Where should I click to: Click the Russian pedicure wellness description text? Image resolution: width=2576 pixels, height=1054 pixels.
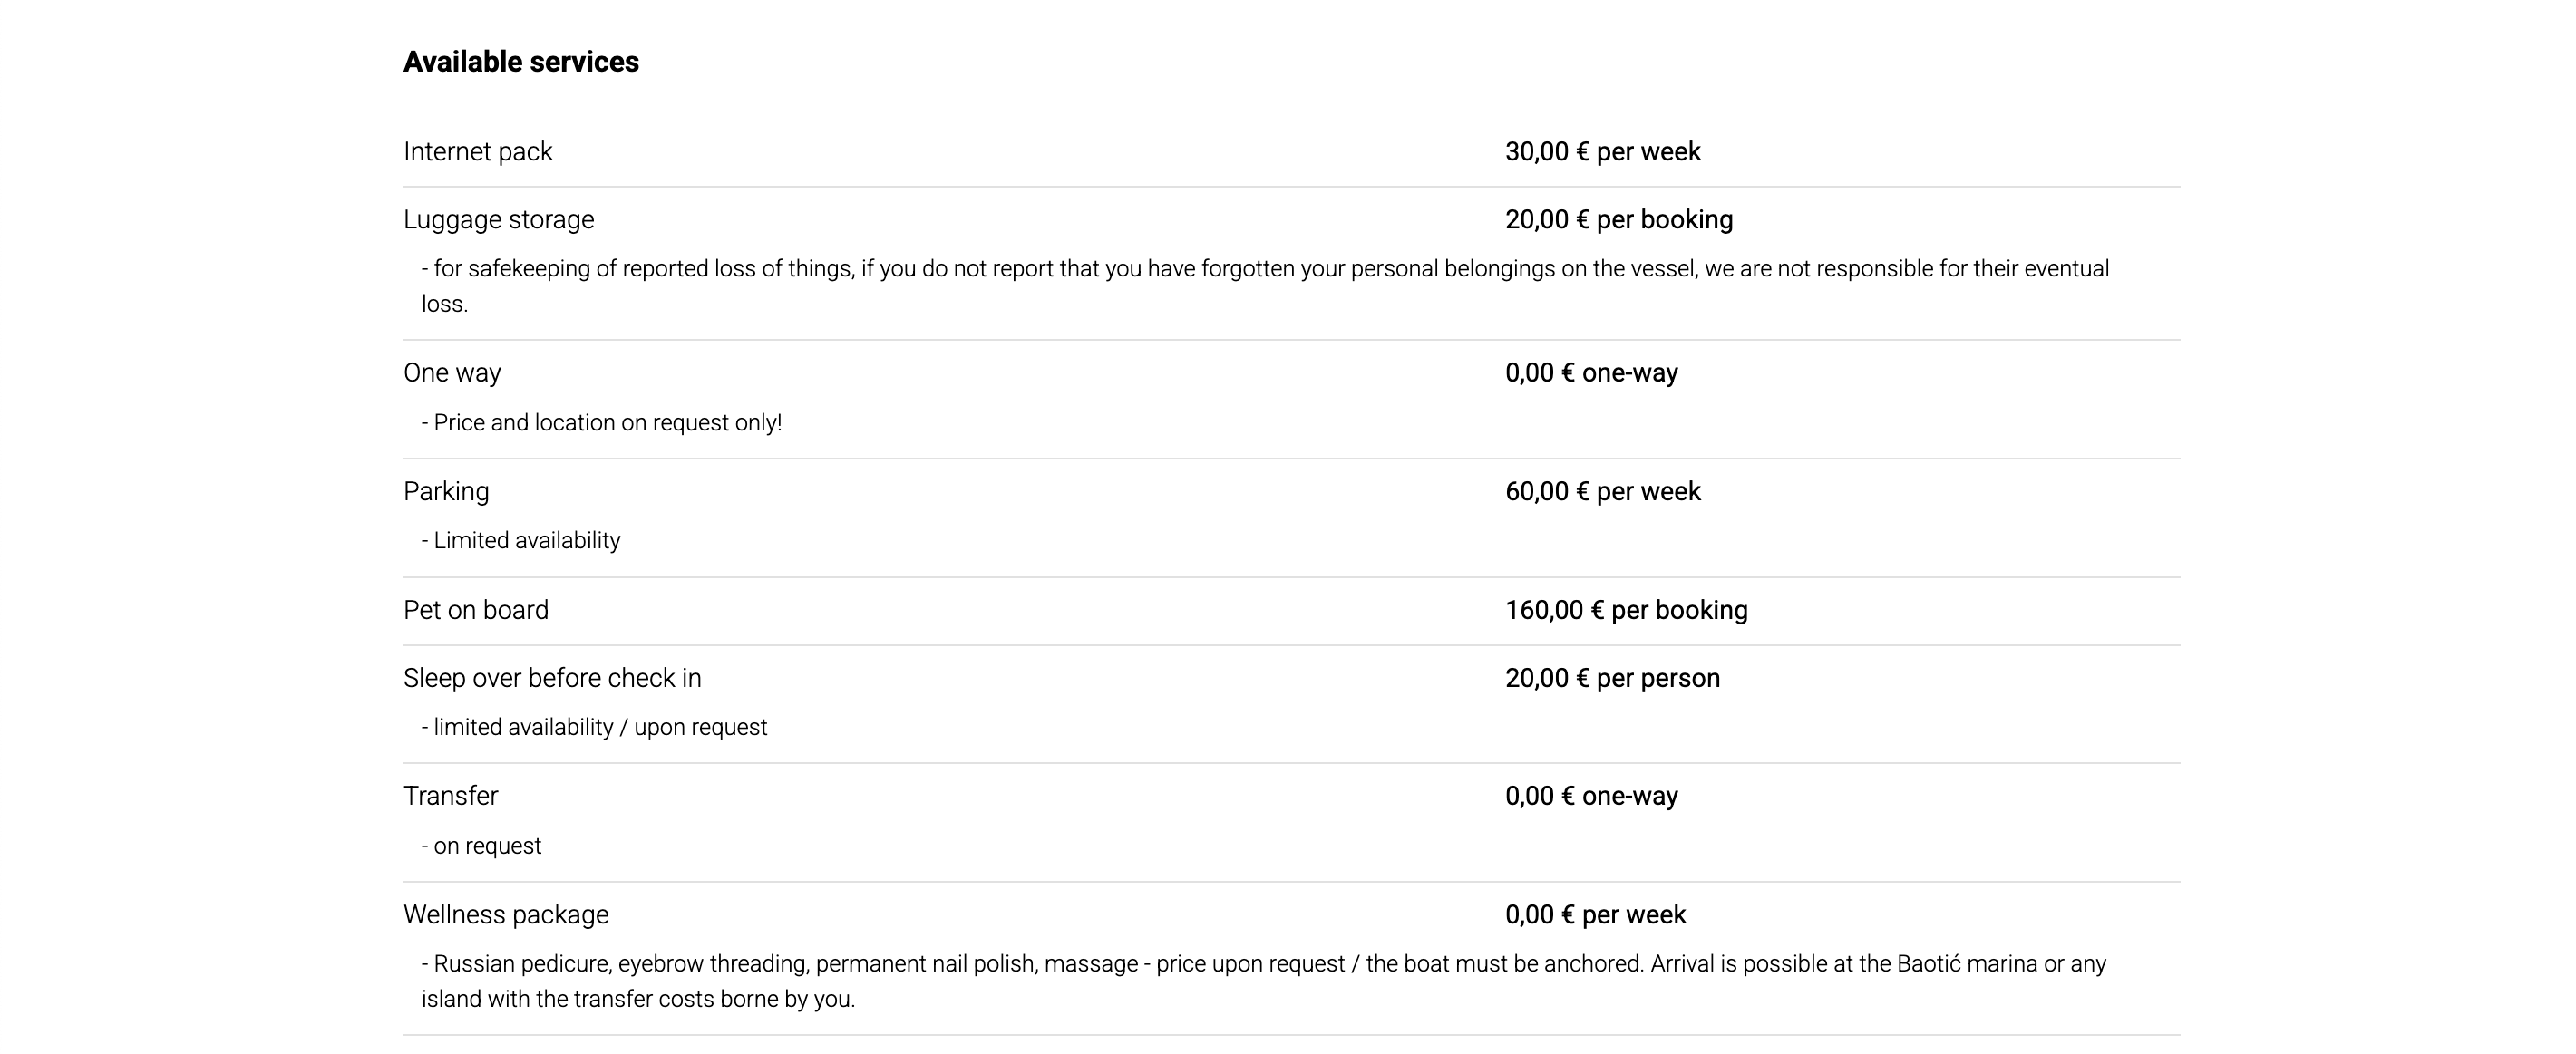point(1264,981)
